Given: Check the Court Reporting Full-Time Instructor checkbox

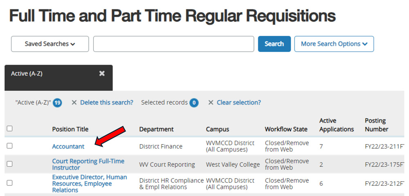Looking at the screenshot, I should (x=10, y=164).
